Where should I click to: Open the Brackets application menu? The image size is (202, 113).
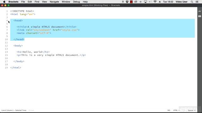pos(13,2)
